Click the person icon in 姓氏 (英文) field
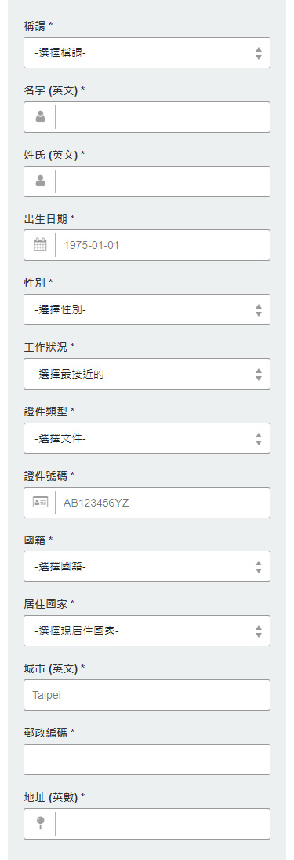294x860 pixels. [x=40, y=181]
